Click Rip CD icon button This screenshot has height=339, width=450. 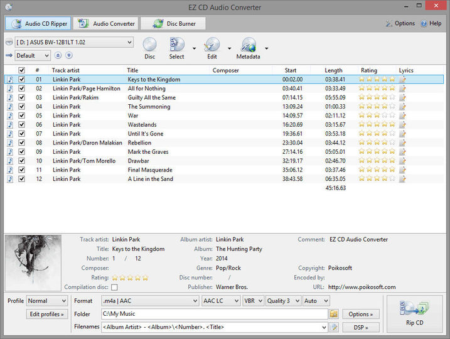pos(414,314)
